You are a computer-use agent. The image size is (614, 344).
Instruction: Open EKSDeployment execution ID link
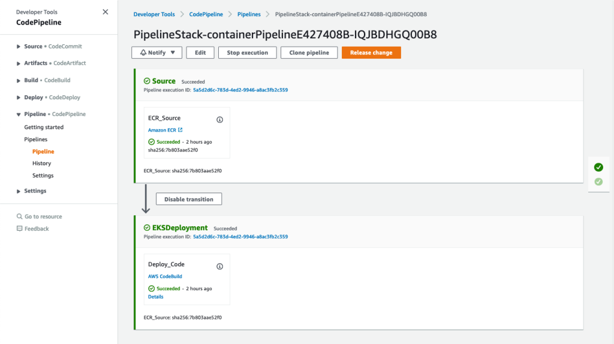coord(240,236)
